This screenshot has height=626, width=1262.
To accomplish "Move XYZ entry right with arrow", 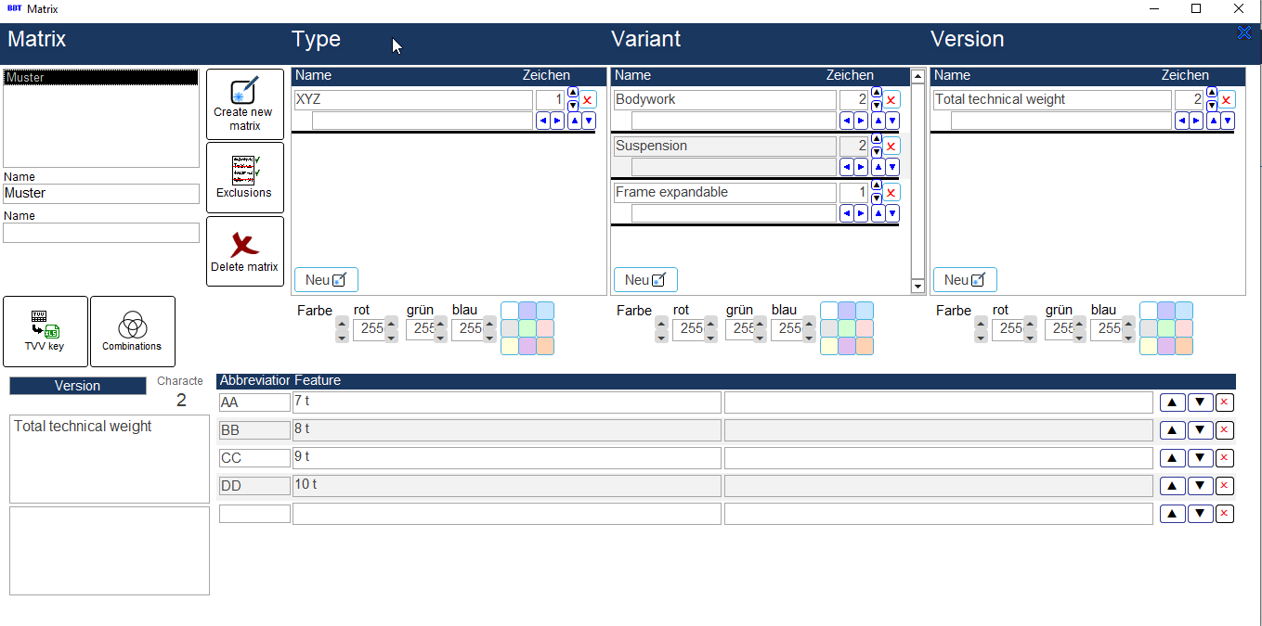I will 557,121.
